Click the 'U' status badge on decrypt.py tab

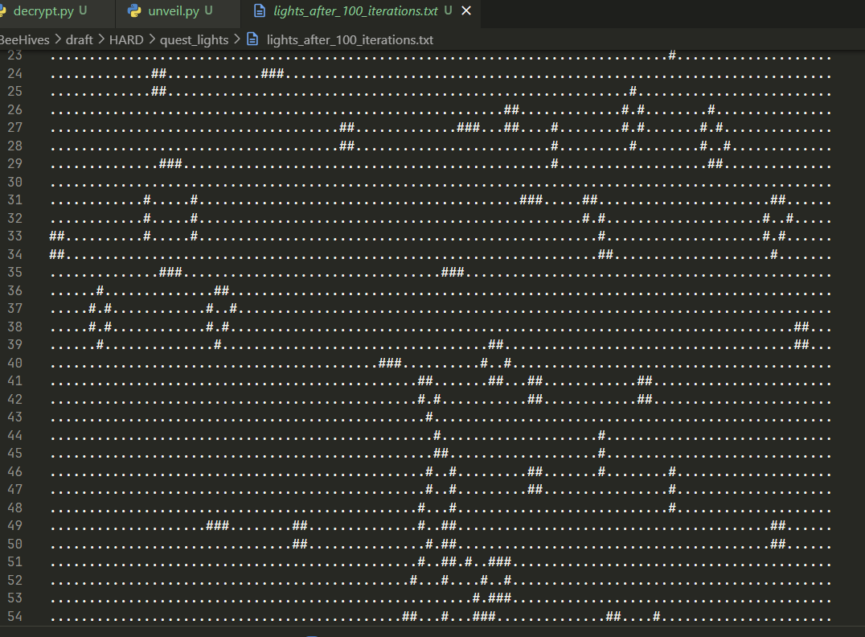[83, 10]
